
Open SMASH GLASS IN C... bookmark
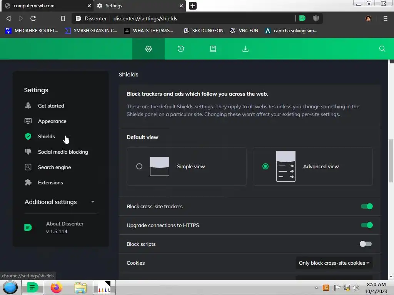[x=91, y=31]
